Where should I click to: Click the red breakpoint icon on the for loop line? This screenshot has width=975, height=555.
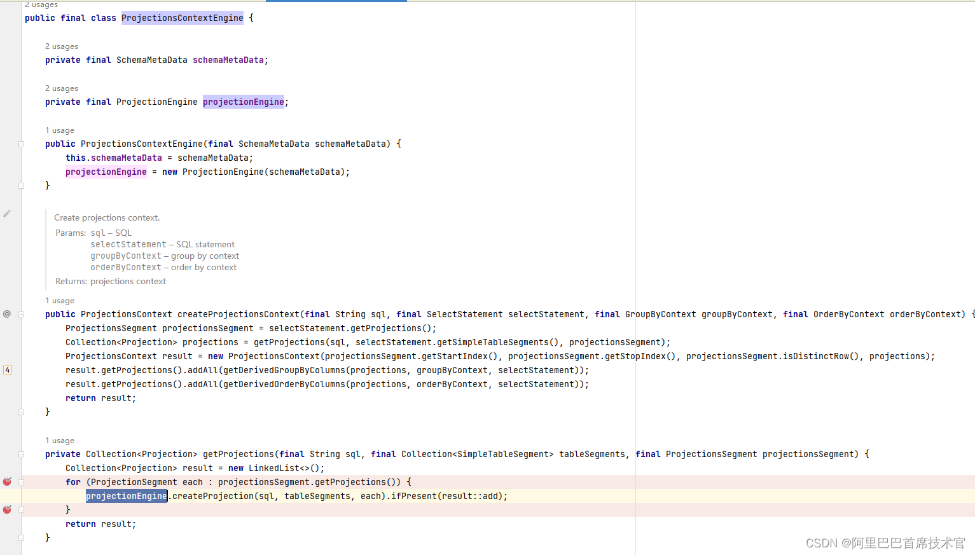click(x=7, y=482)
